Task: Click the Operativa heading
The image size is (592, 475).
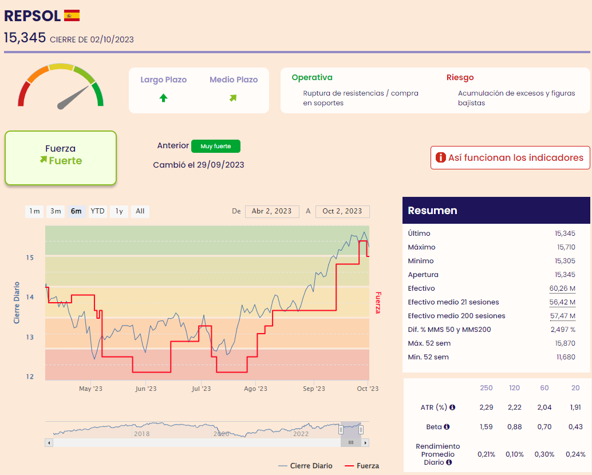Action: (x=312, y=77)
